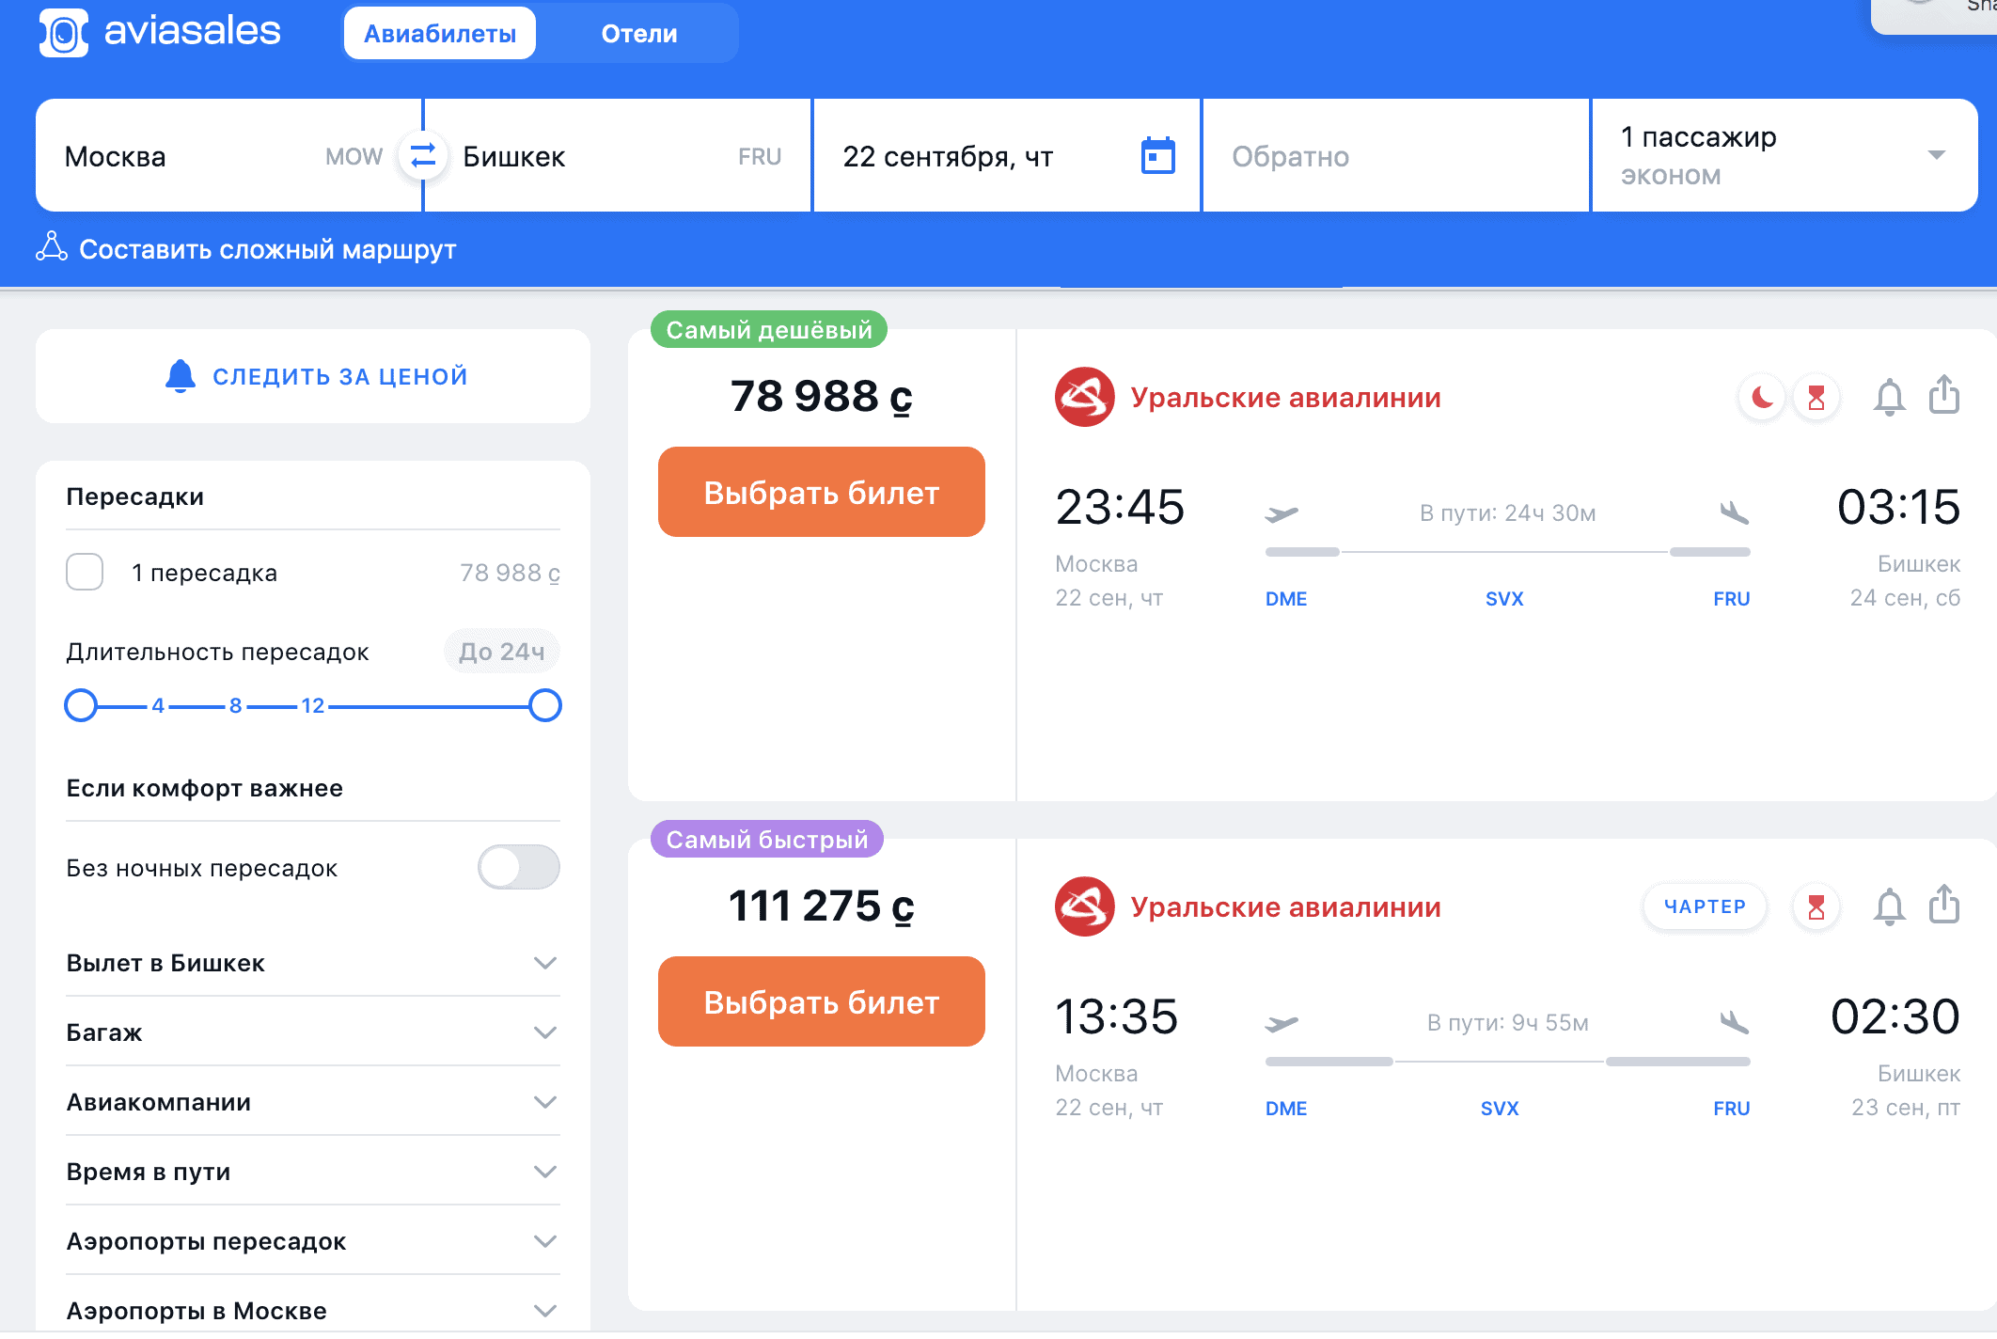Click night transfer moon icon on cheapest ticket
1997x1339 pixels.
click(1762, 398)
